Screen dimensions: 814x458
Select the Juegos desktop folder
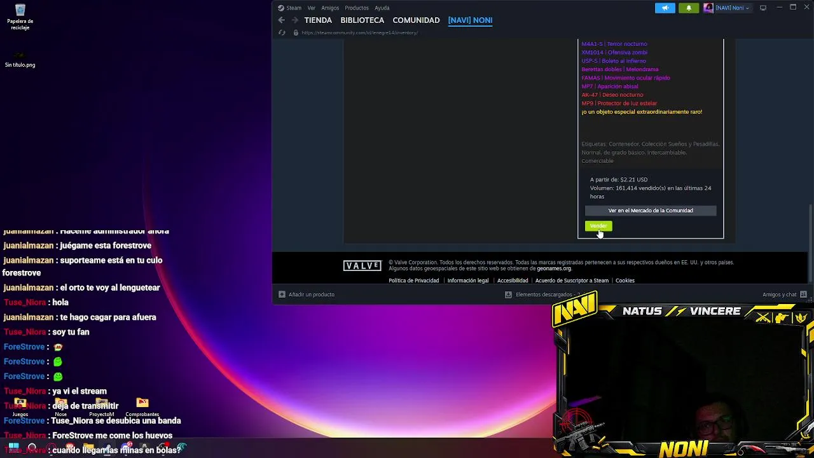coord(20,406)
